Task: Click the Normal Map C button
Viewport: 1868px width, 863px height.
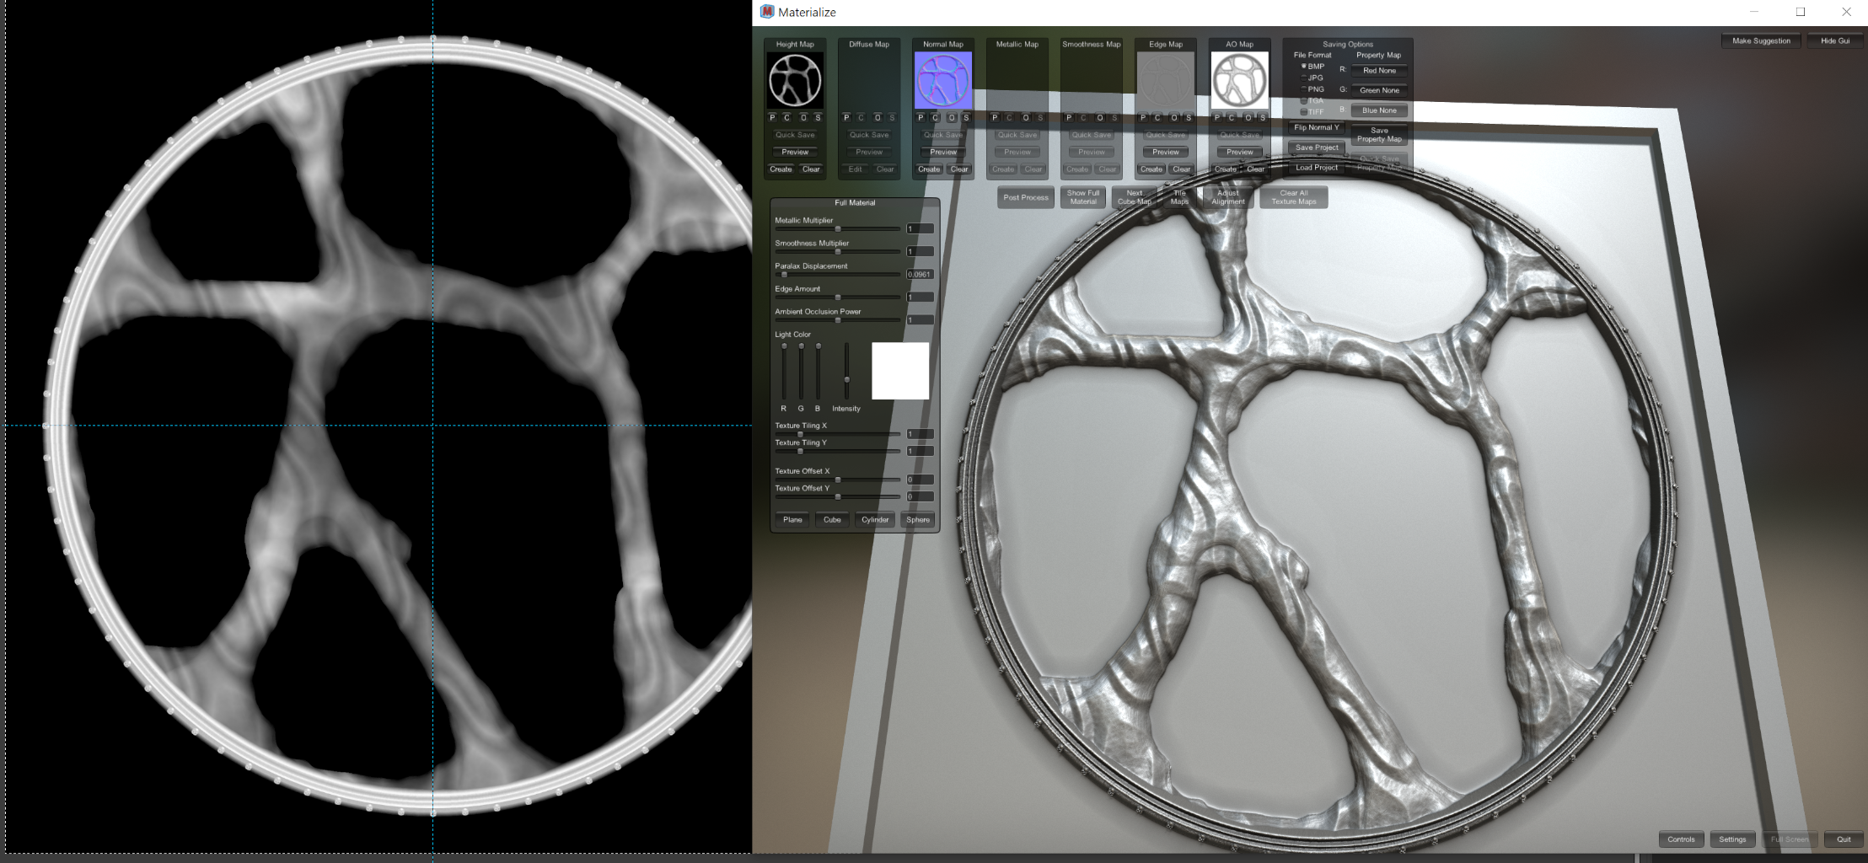Action: tap(936, 118)
